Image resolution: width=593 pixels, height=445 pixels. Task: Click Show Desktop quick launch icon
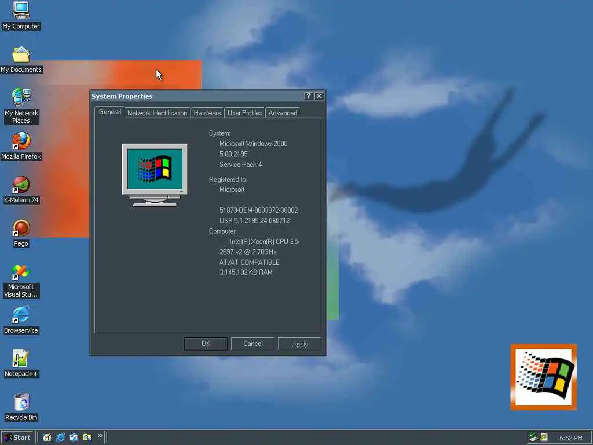47,437
